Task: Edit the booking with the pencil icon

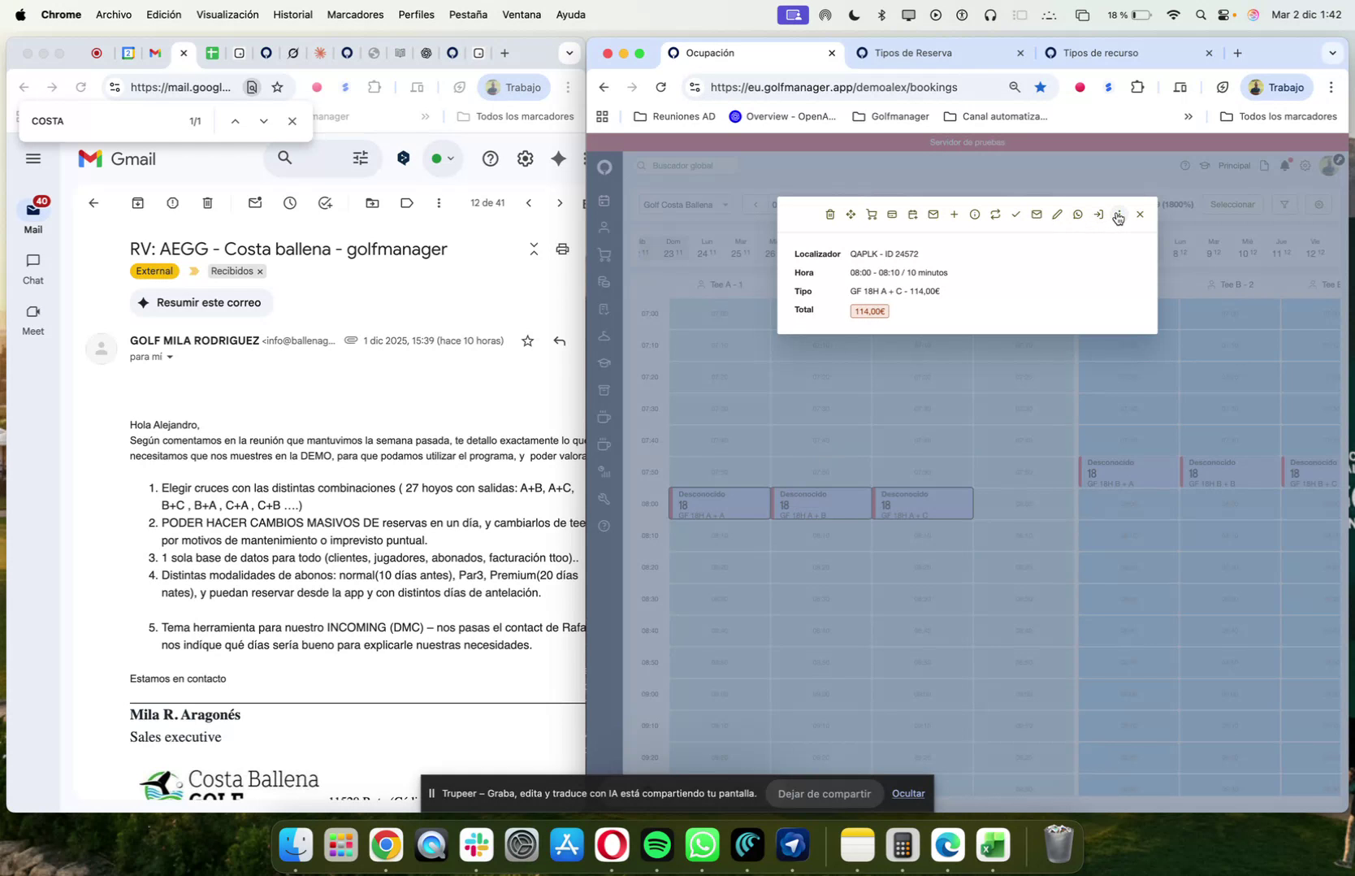Action: (x=1057, y=214)
